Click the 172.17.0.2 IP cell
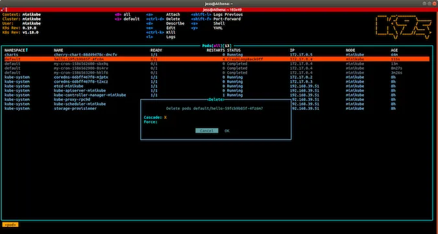Viewport: 438px width, 234px height. click(301, 77)
